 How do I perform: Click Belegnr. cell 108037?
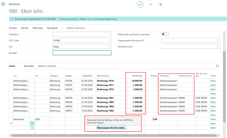68,111
